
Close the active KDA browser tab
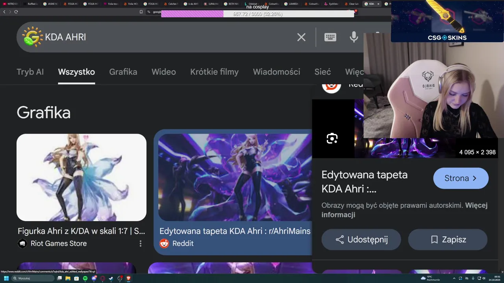[378, 4]
